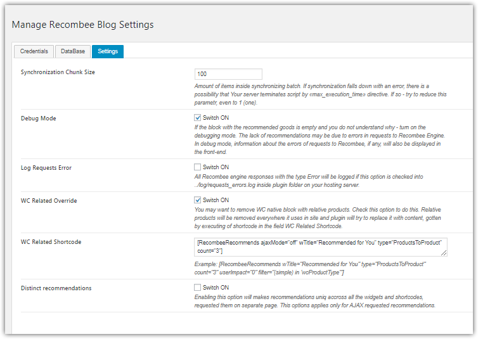Open the Credentials tab
Screen dimensions: 478x339
[x=34, y=51]
